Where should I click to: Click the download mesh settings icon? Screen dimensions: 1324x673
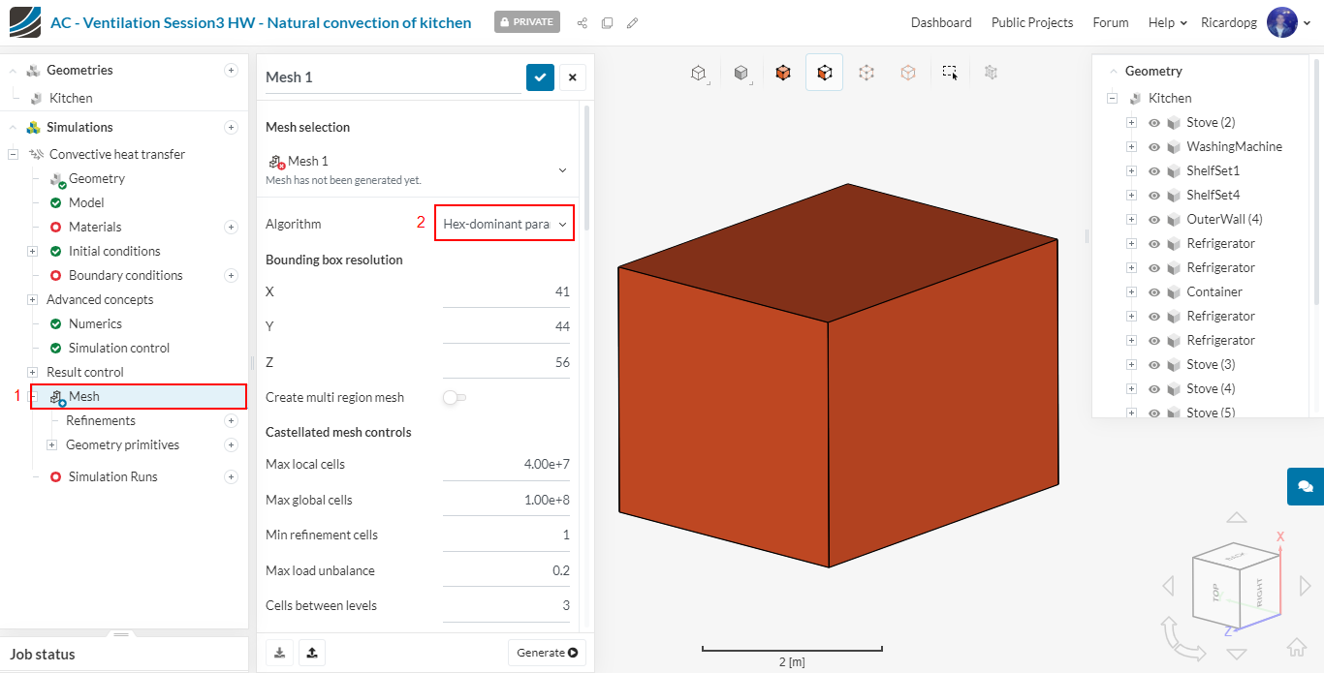tap(279, 653)
